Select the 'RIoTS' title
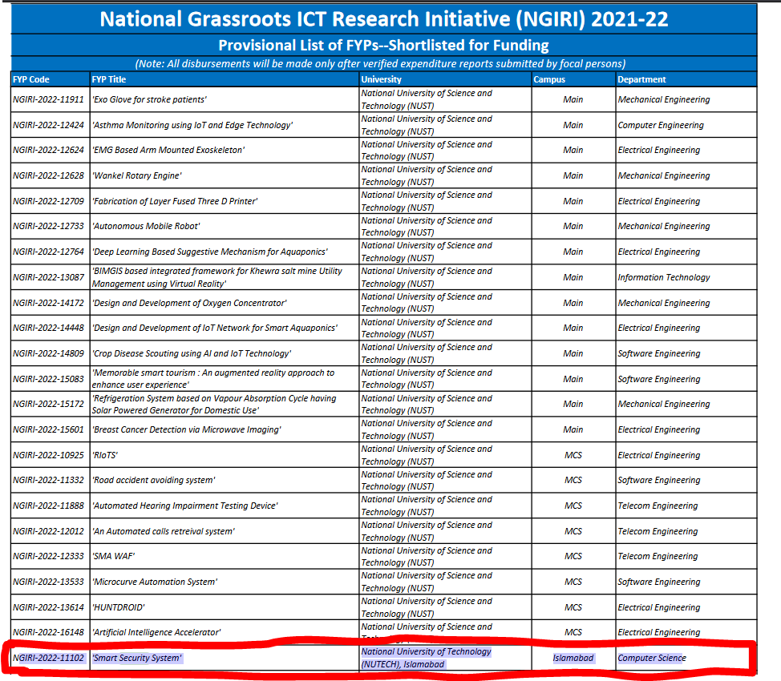This screenshot has width=781, height=681. click(105, 456)
